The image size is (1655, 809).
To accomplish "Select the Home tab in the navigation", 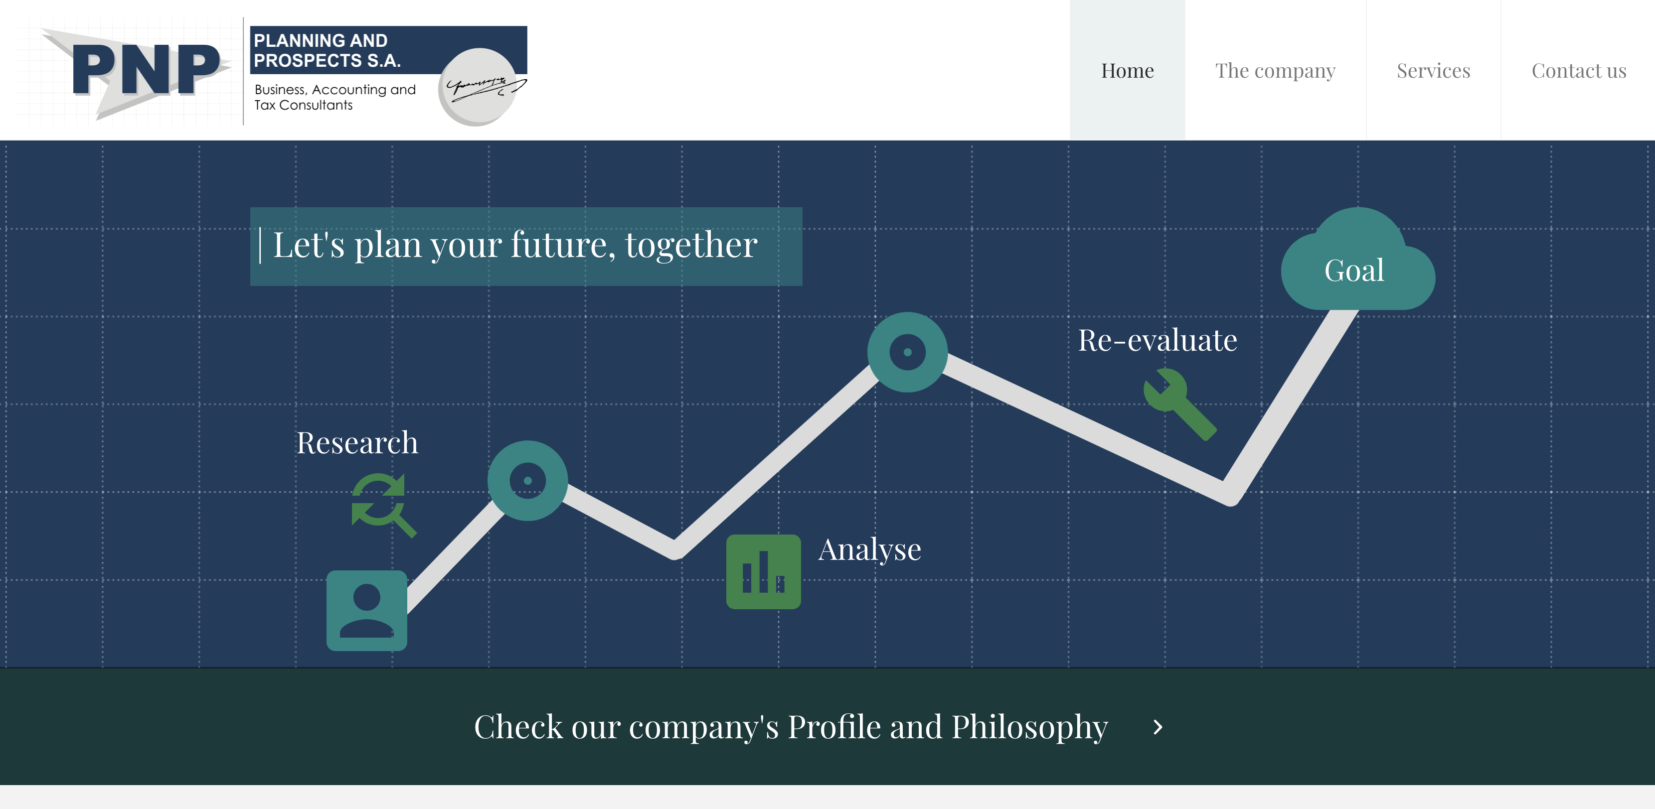I will [x=1128, y=71].
